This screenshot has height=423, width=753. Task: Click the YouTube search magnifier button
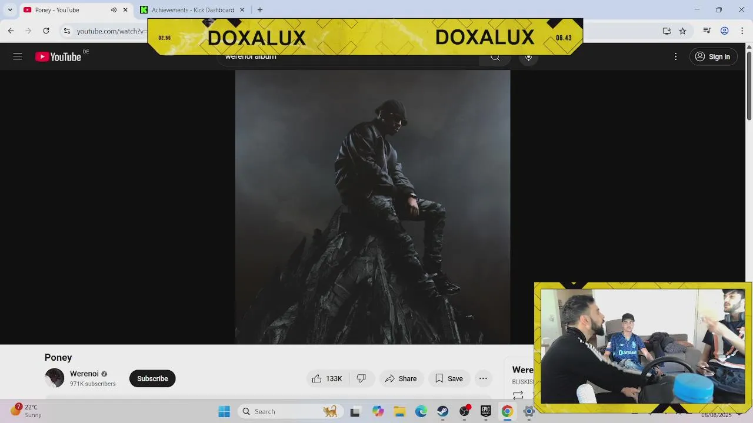(495, 58)
